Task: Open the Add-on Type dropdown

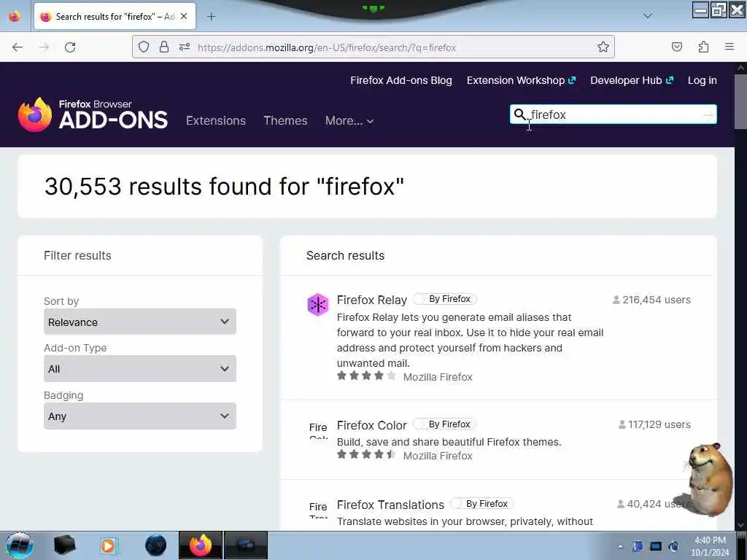Action: coord(139,368)
